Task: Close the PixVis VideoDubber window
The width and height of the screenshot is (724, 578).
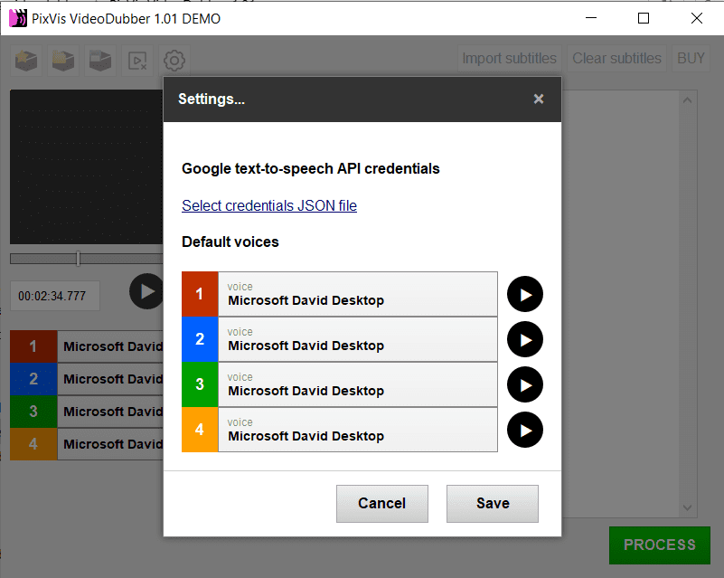Action: coord(696,18)
